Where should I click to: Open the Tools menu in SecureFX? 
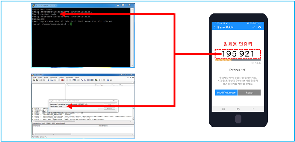point(61,77)
